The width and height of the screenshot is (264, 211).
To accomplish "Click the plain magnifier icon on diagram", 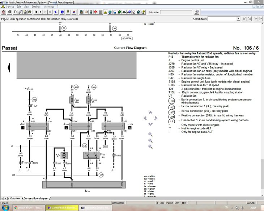I will (x=150, y=134).
